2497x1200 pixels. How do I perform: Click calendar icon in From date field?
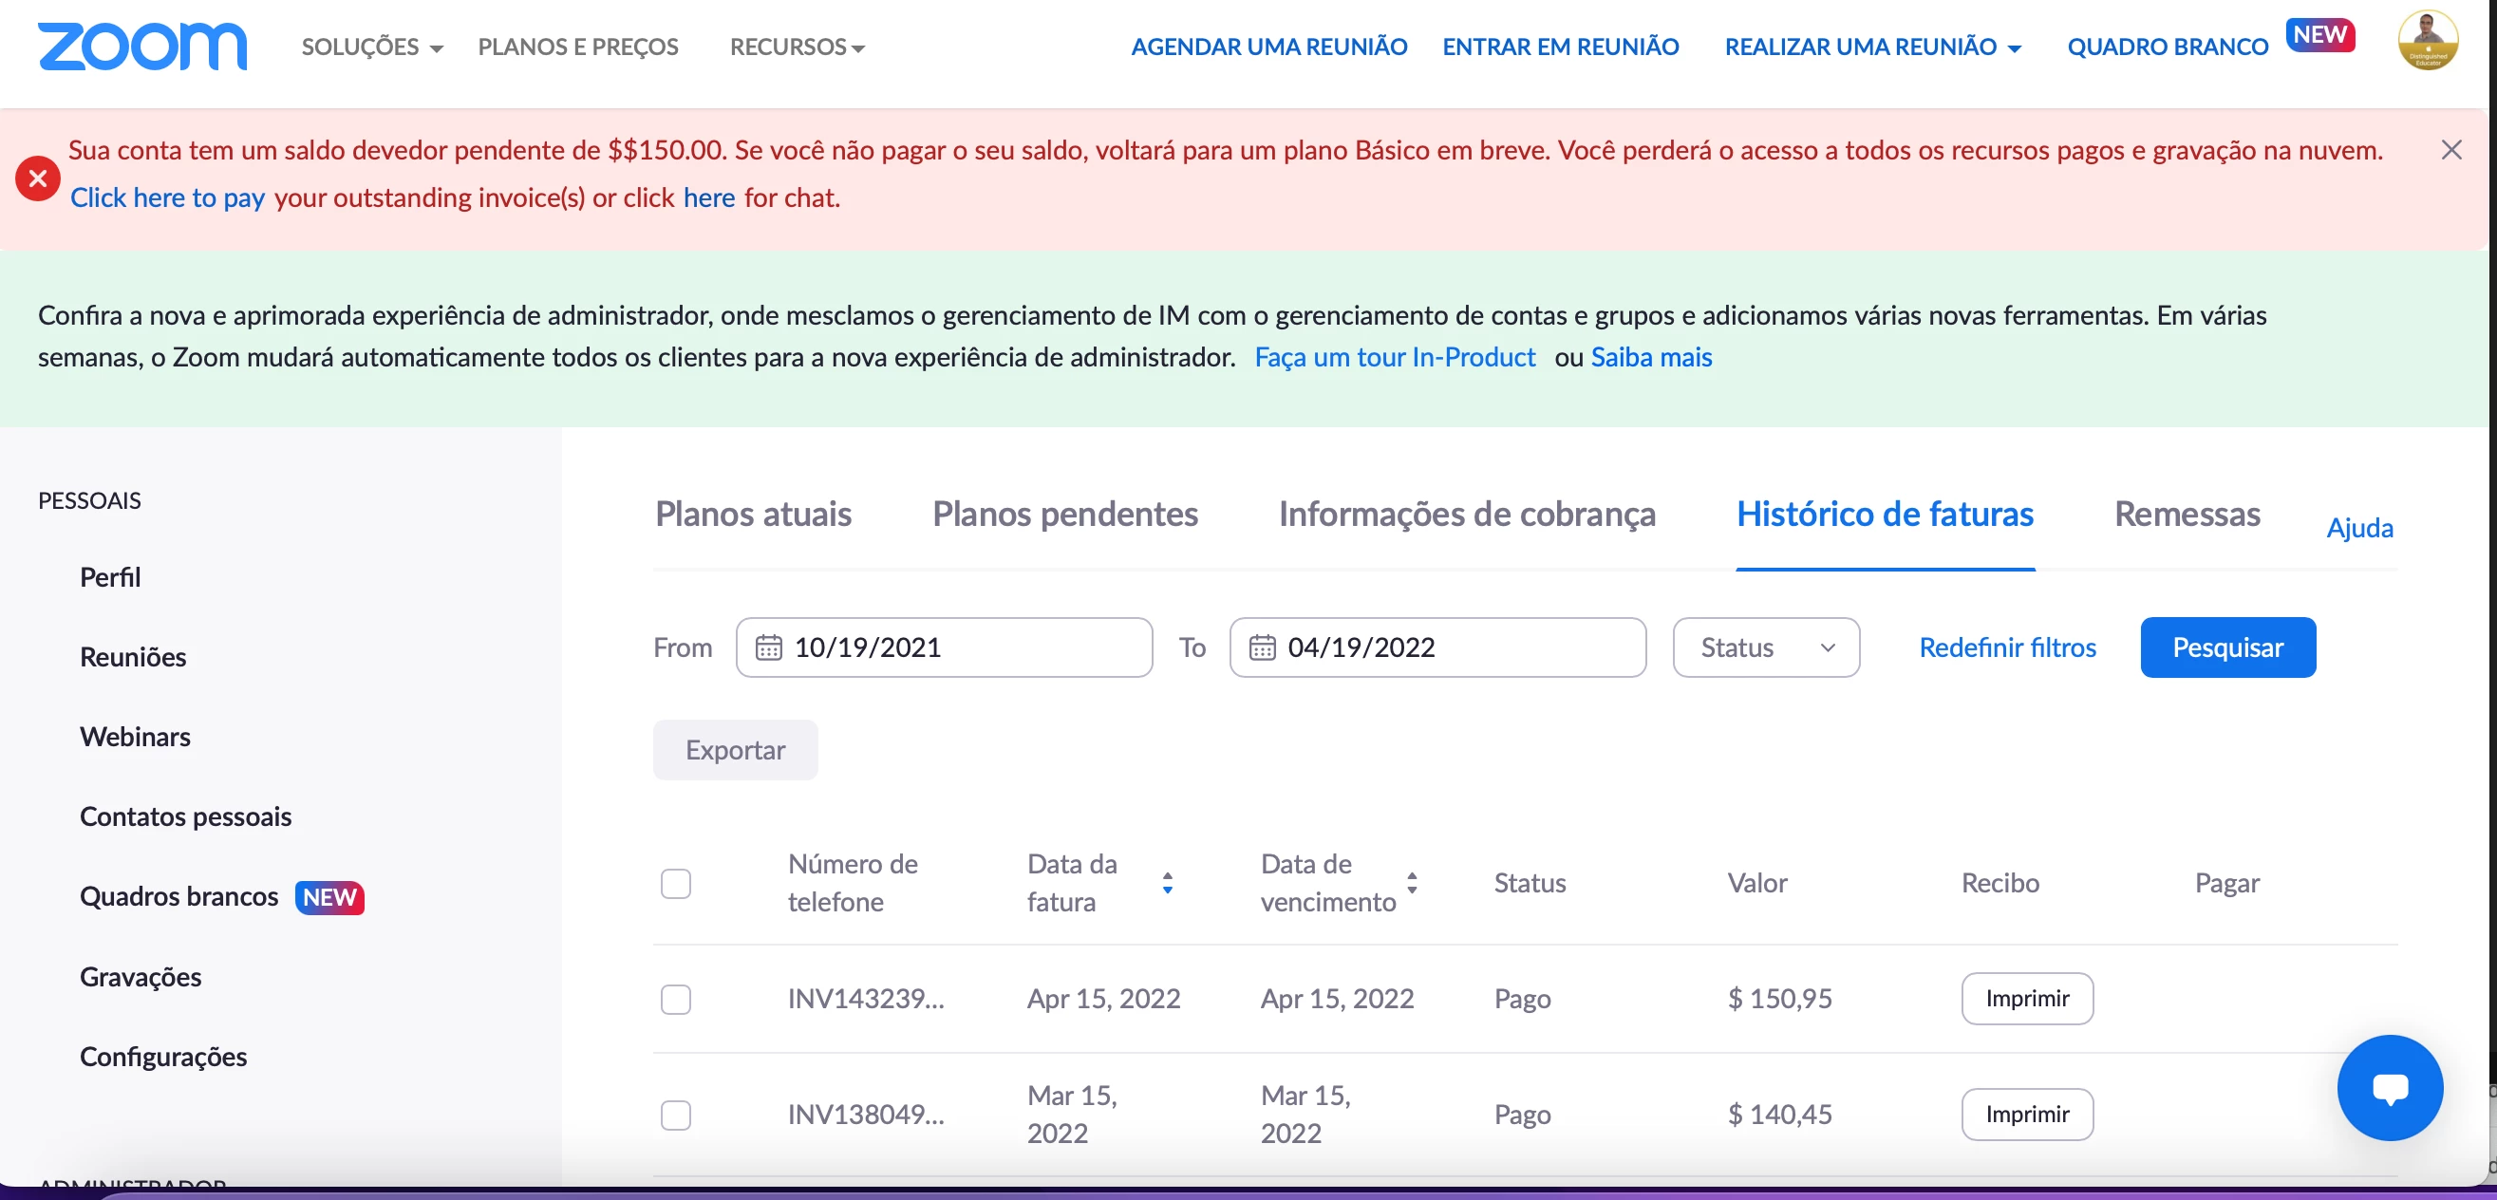point(769,647)
